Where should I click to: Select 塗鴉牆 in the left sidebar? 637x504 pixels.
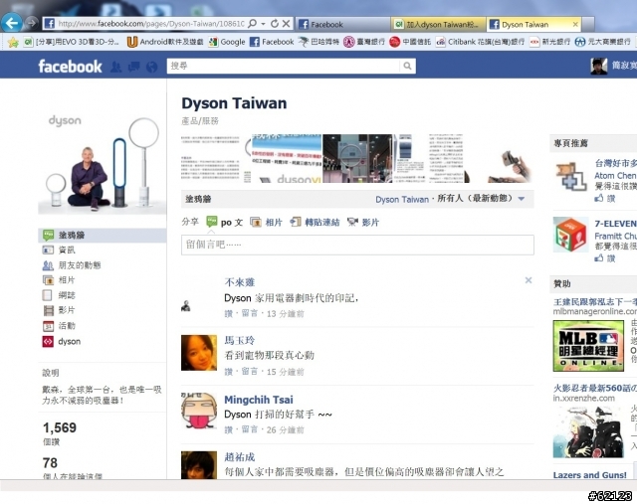pyautogui.click(x=103, y=236)
